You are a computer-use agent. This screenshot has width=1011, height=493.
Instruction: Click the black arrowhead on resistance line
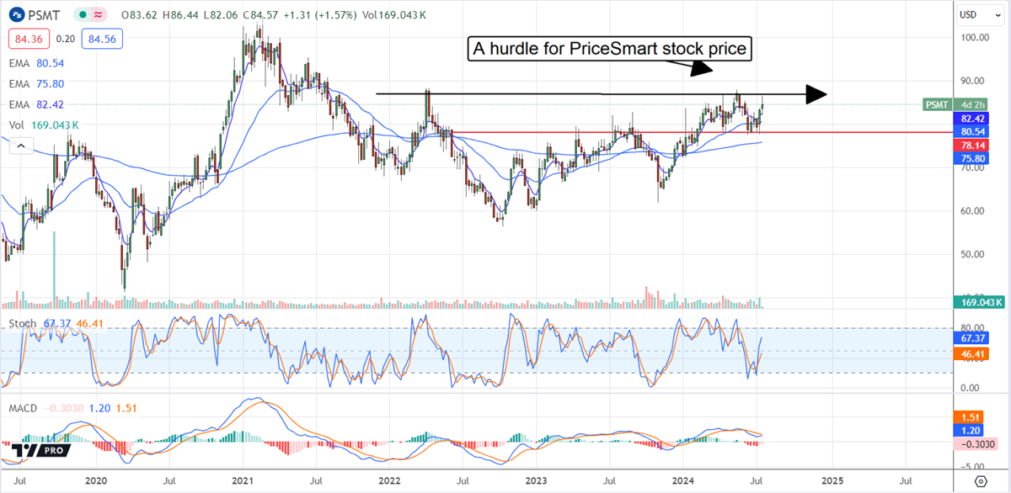pos(816,93)
